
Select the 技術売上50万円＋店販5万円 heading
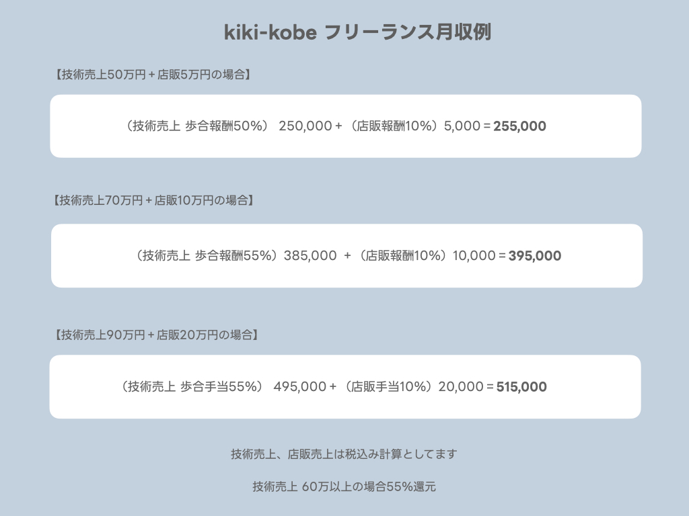(x=153, y=75)
